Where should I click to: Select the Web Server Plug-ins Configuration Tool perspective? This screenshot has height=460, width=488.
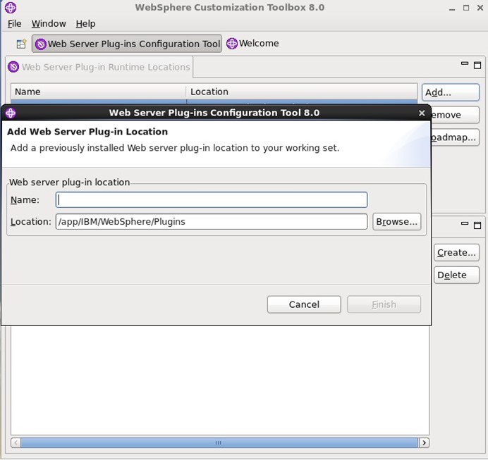128,44
